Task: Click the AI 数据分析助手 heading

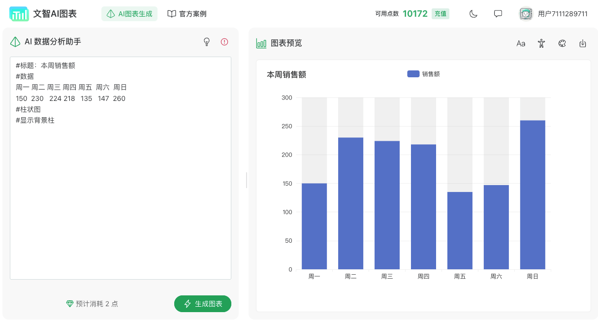Action: (53, 42)
